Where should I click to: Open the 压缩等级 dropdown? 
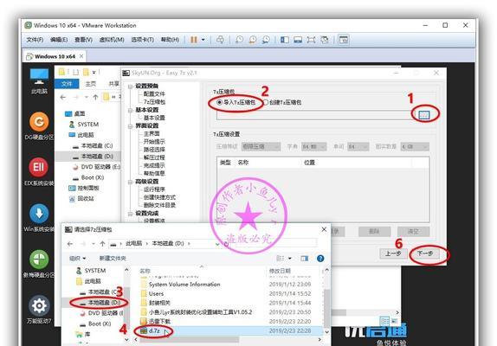click(261, 146)
